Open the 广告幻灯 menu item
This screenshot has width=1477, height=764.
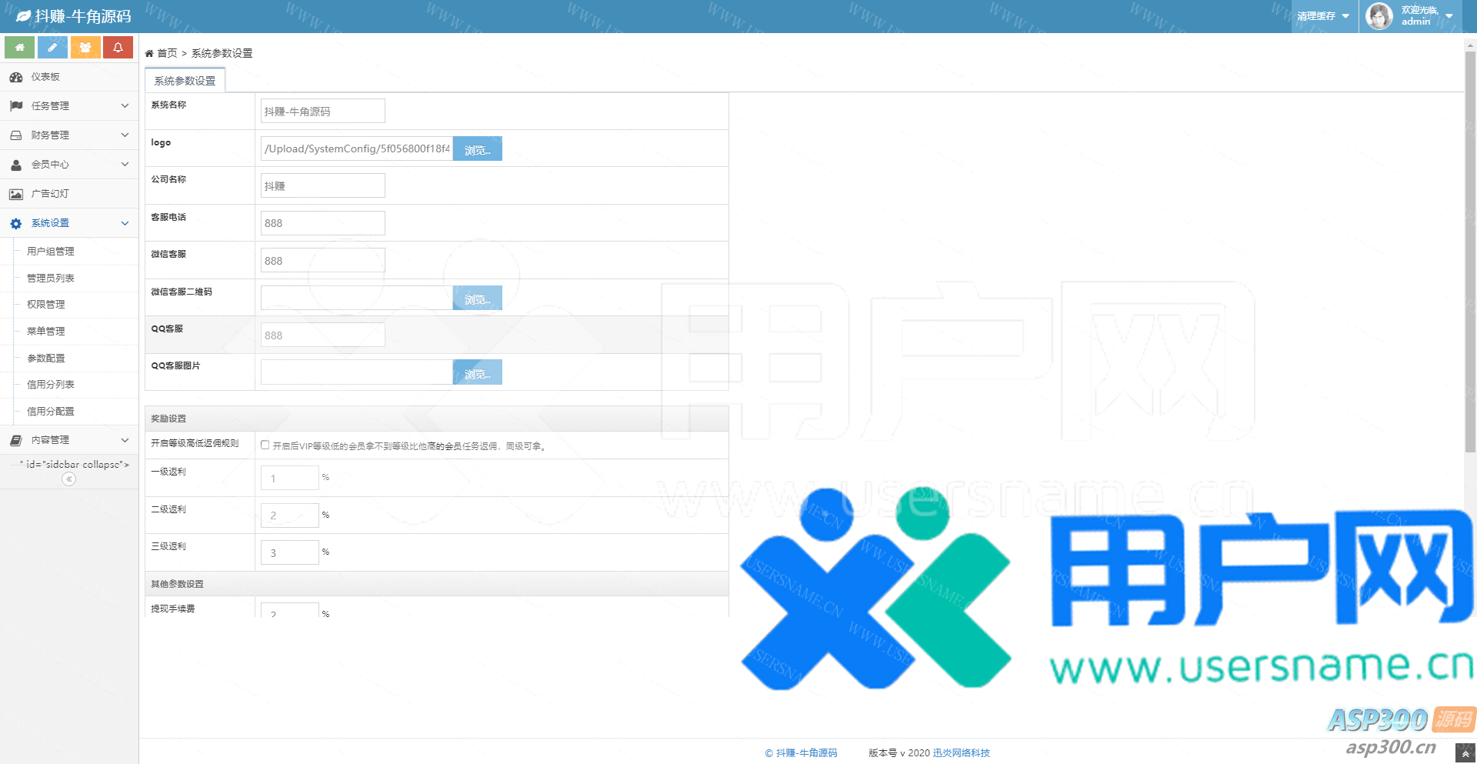[69, 194]
